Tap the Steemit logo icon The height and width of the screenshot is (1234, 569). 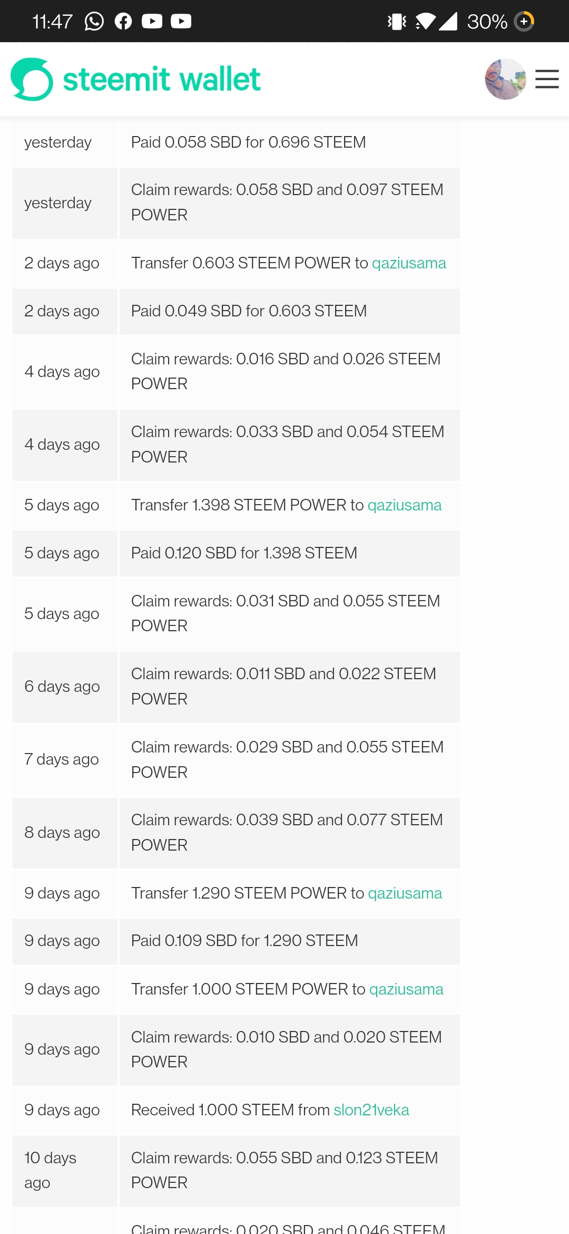click(x=32, y=79)
